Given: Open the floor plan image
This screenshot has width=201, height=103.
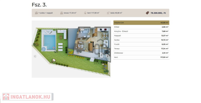Looking at the screenshot, I should coord(71,49).
